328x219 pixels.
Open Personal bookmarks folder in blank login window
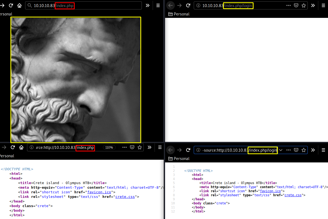coord(179,14)
